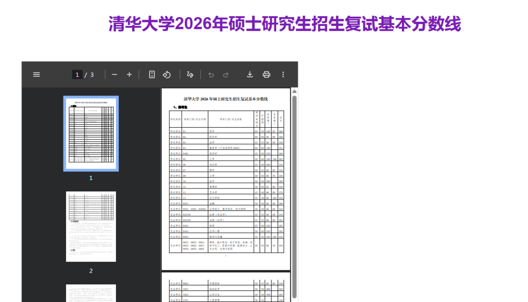Click the fit to page icon
Image resolution: width=528 pixels, height=302 pixels.
(152, 74)
